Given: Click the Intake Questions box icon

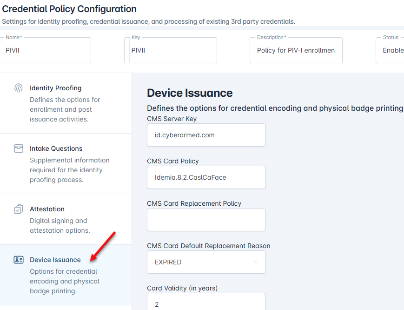Looking at the screenshot, I should click(19, 148).
